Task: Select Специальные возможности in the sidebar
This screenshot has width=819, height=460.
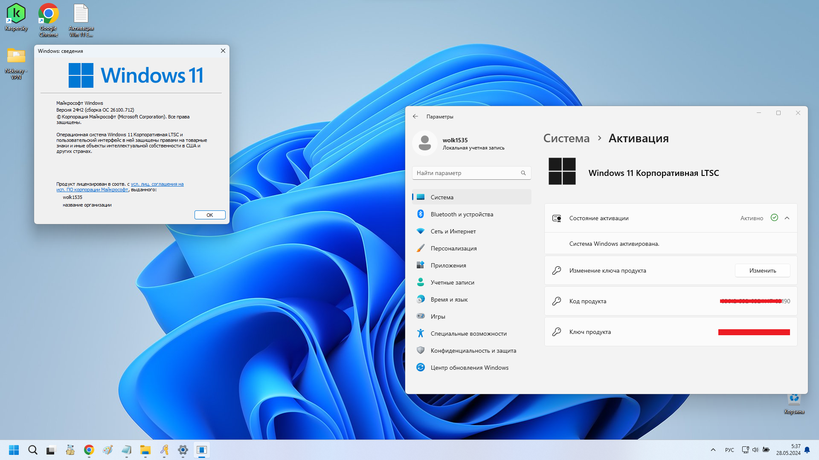Action: point(468,333)
